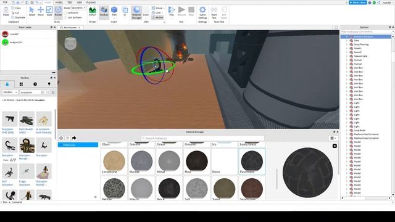Image resolution: width=395 pixels, height=222 pixels.
Task: Select the Limestone material swatch
Action: click(x=114, y=162)
